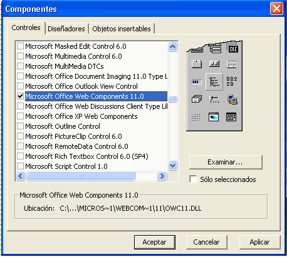Select highlighted 'Microsoft Office Web Components 11.0' row
Image resolution: width=287 pixels, height=257 pixels.
pos(96,96)
